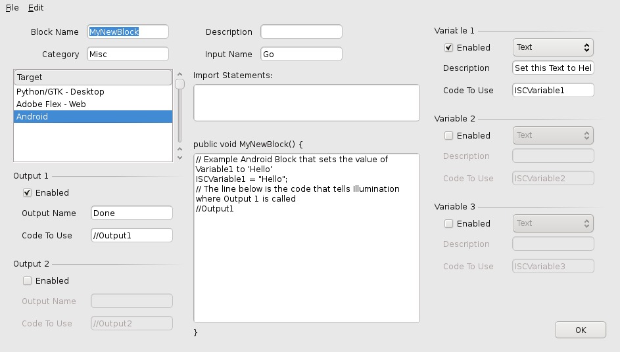Enable Variable 3 checkbox
Viewport: 620px width, 352px height.
coord(449,224)
